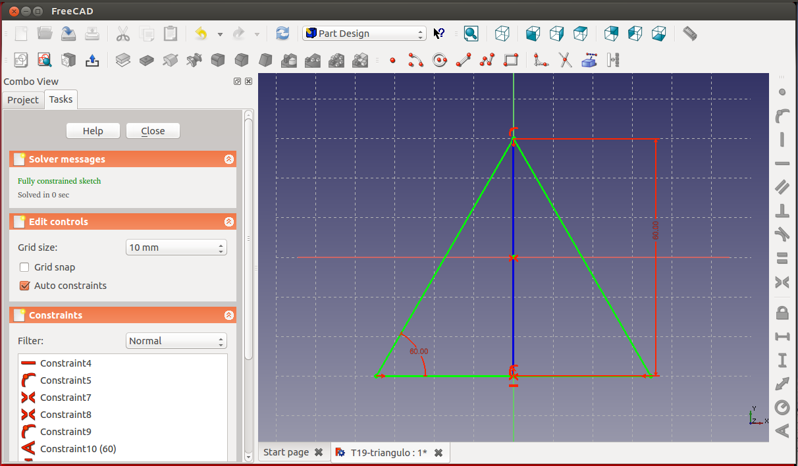Choose the arc drawing tool
Screen dimensions: 798x466
(415, 61)
